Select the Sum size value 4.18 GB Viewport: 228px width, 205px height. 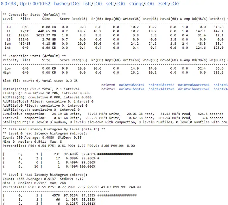[49, 44]
